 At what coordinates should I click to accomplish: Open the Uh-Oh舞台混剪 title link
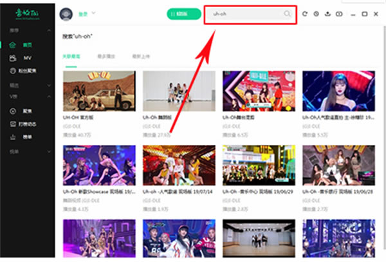click(238, 118)
